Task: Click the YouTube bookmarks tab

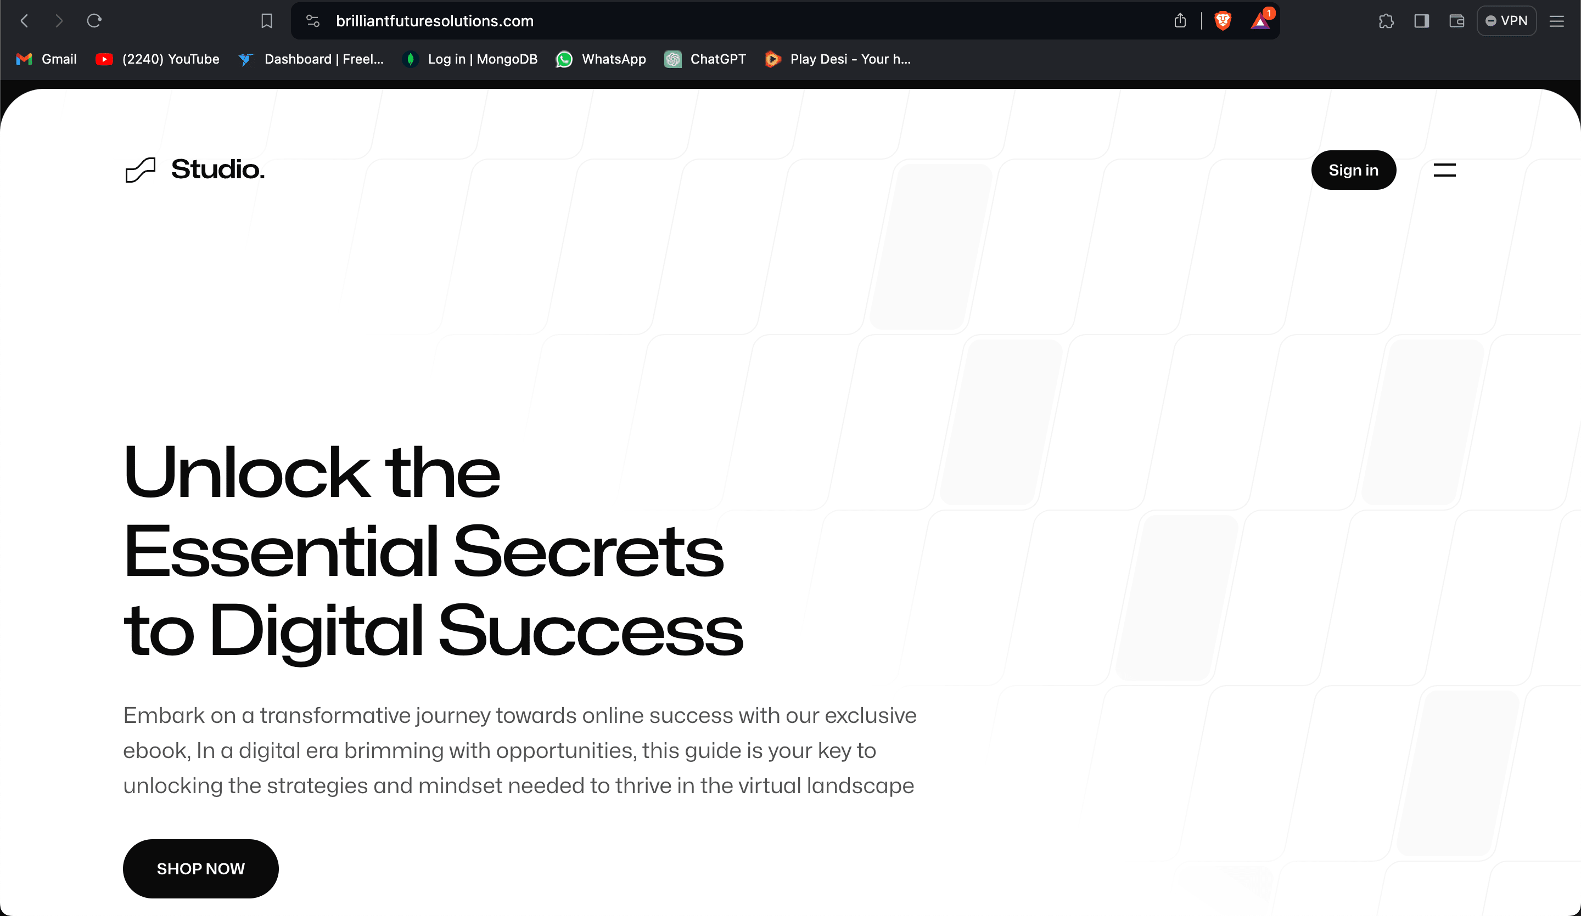Action: point(170,59)
